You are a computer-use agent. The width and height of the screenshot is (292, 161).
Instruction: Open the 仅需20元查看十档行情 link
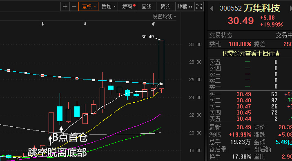(x=251, y=53)
